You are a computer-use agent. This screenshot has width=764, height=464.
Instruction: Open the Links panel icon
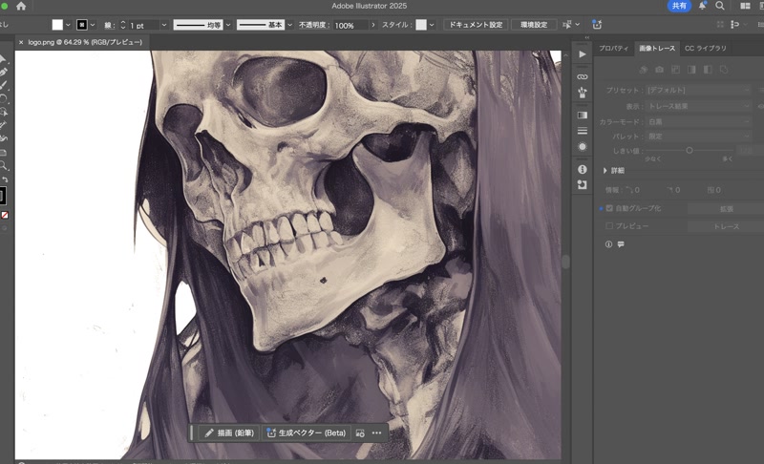pos(583,77)
